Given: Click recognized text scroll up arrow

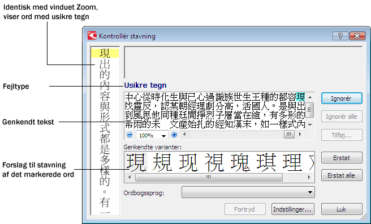Looking at the screenshot, I should (x=310, y=97).
